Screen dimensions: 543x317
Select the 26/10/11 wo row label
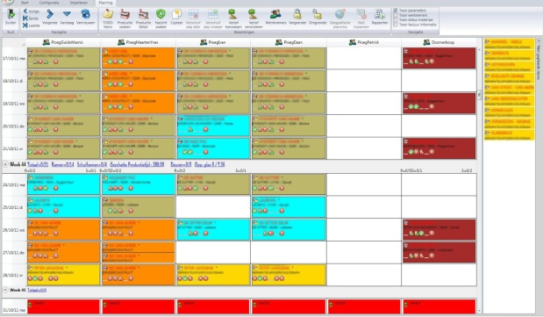pyautogui.click(x=13, y=229)
